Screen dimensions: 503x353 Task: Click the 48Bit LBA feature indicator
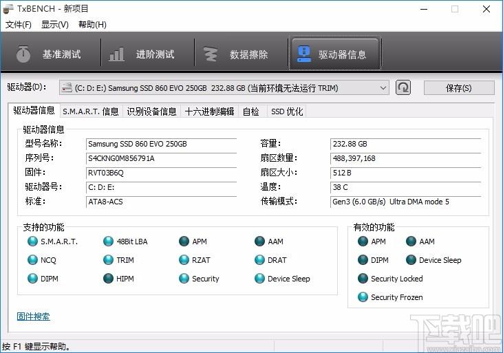[x=109, y=242]
